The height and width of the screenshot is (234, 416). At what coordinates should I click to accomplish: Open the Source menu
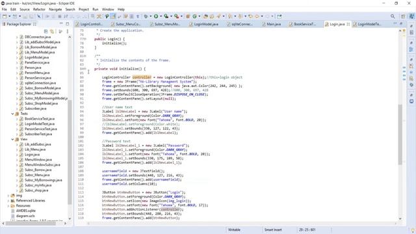(x=25, y=9)
